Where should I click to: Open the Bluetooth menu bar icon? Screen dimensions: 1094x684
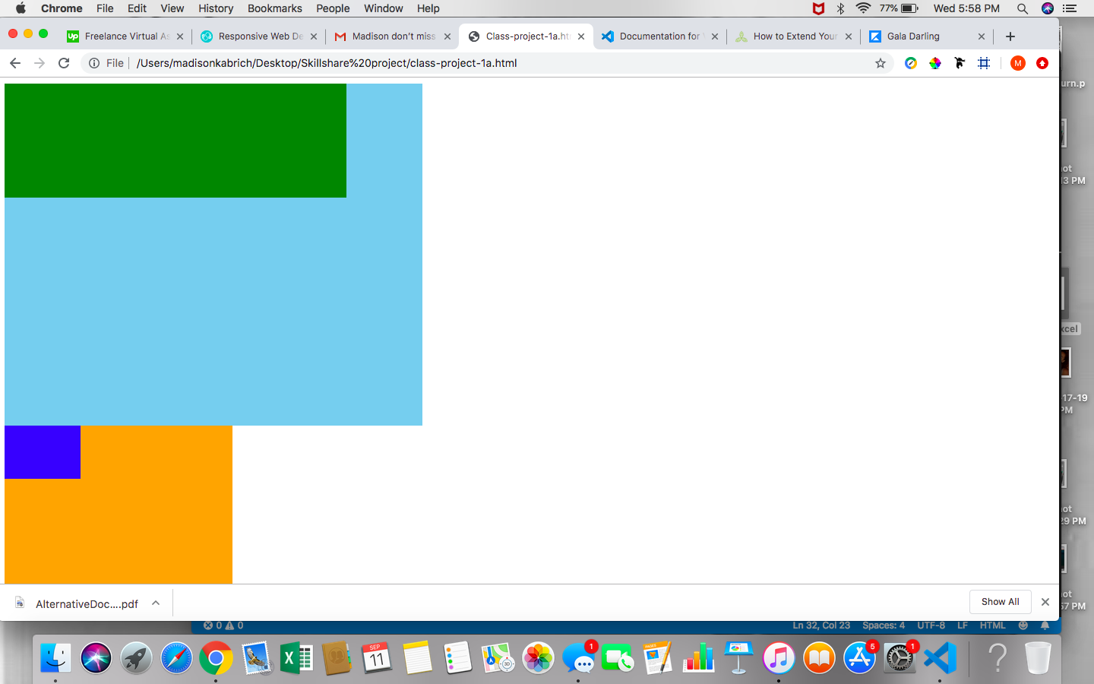pos(840,8)
